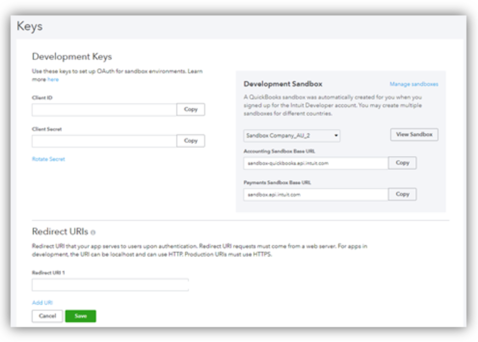
Task: Focus the Redirect URI 1 field
Action: click(x=110, y=285)
